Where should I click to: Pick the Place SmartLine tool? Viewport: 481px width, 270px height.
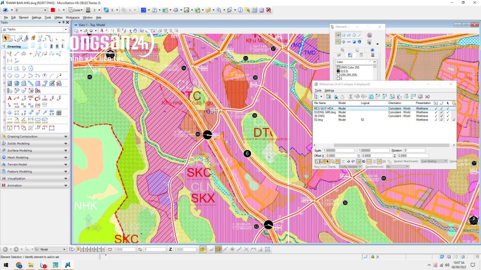point(10,54)
